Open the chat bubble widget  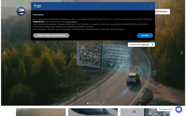[x=179, y=109]
